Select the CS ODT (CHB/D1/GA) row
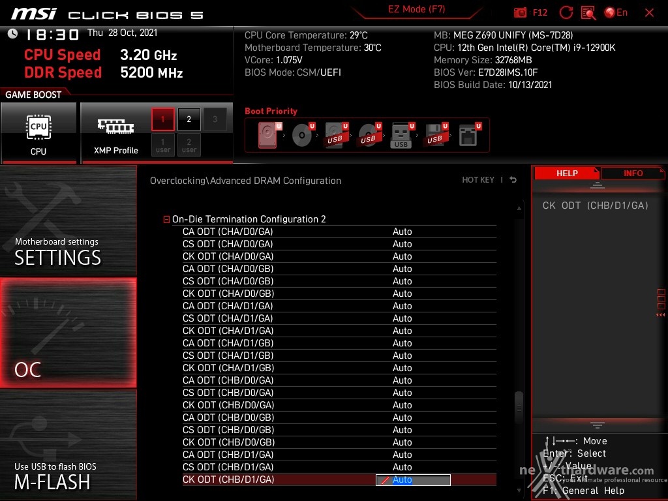The image size is (668, 501). click(x=339, y=467)
